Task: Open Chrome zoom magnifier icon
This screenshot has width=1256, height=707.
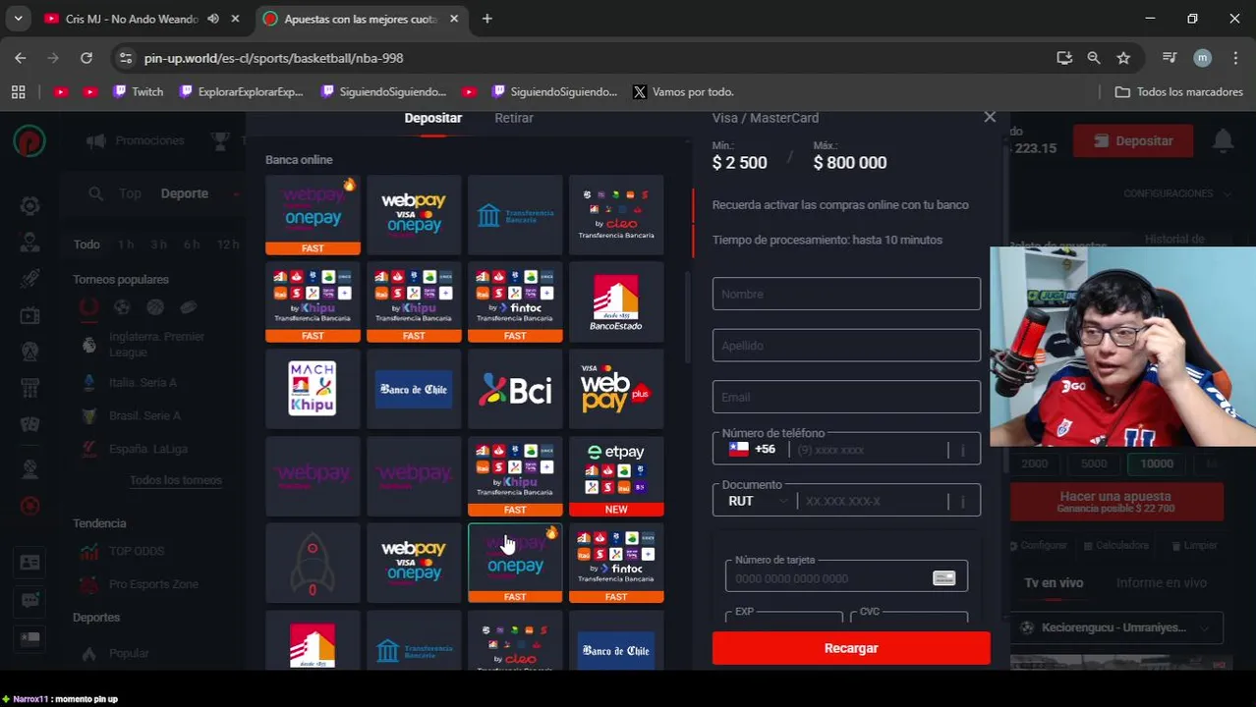Action: click(1094, 58)
